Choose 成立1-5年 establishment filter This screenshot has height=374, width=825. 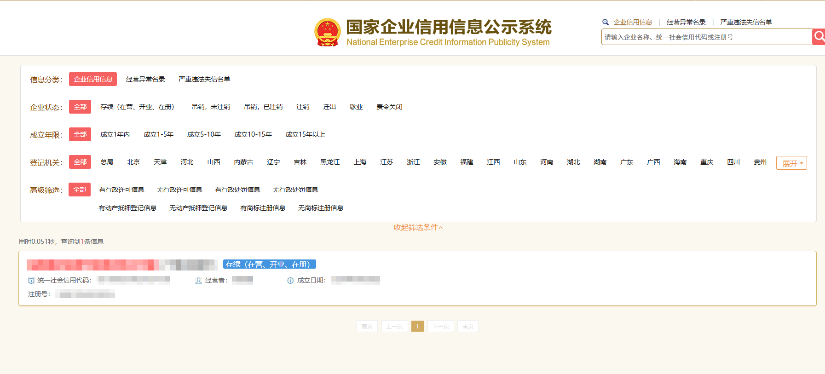(158, 134)
